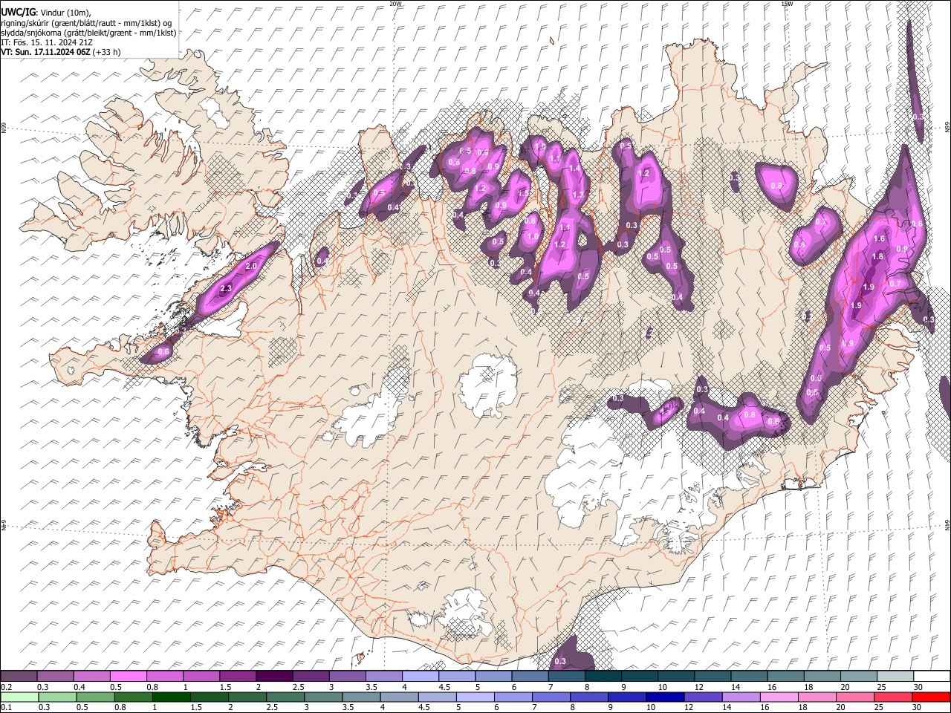Select the 3.5 swatch in the upper legend row
Viewport: 951px width, 713px height.
pyautogui.click(x=384, y=677)
